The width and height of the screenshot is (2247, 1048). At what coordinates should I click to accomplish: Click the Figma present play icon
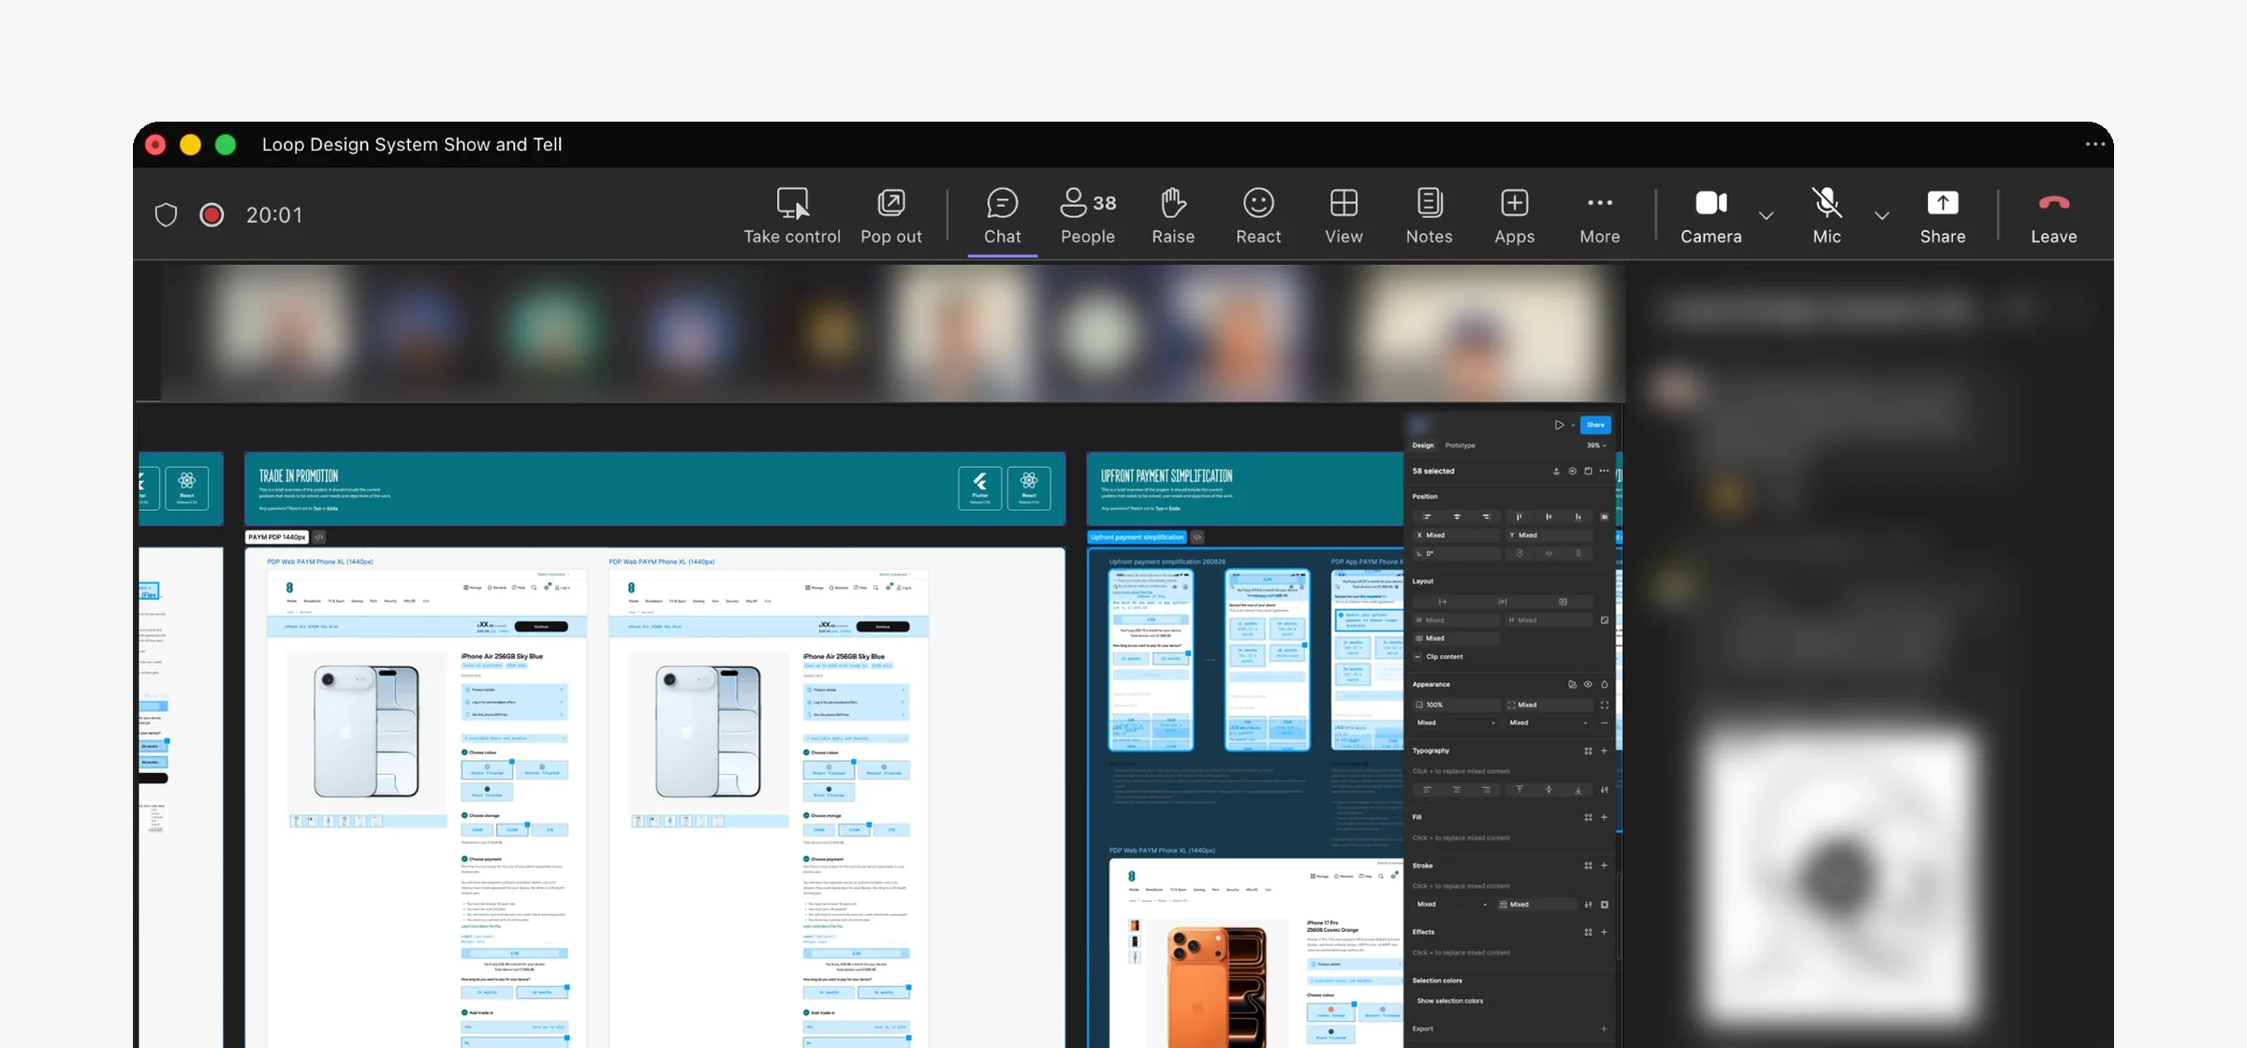[x=1559, y=425]
